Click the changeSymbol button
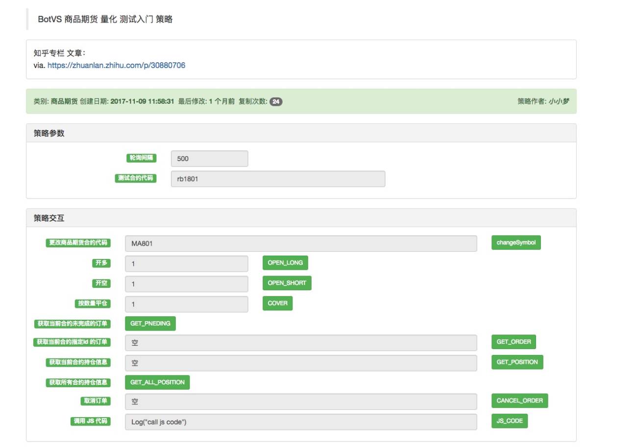The image size is (637, 447). click(516, 243)
